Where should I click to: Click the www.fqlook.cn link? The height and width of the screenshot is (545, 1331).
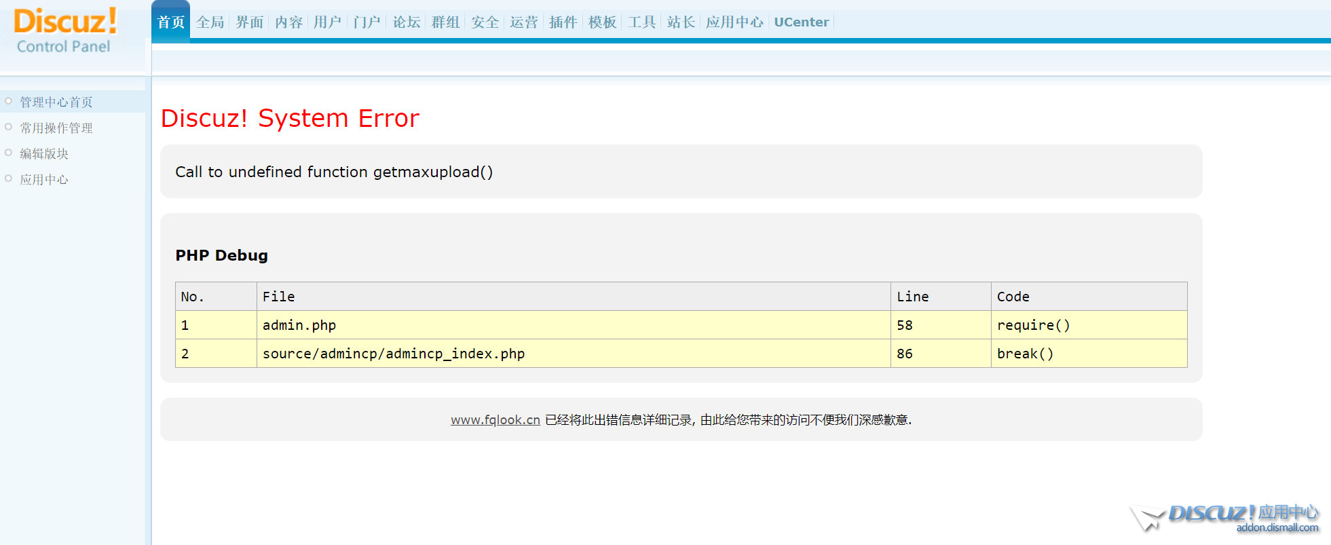tap(495, 420)
